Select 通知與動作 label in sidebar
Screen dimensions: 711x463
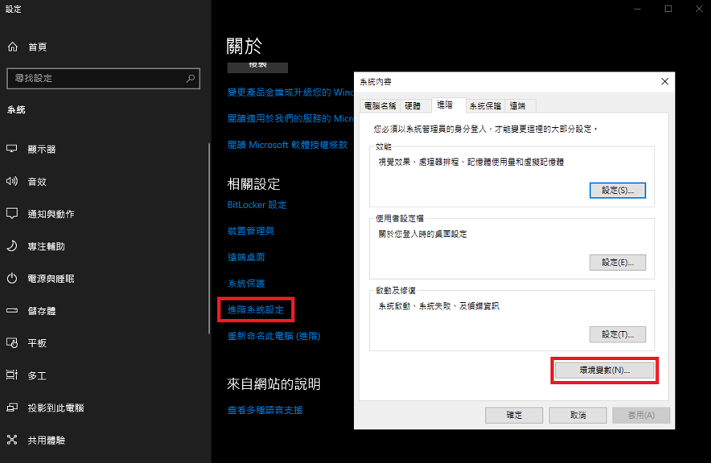coord(51,214)
